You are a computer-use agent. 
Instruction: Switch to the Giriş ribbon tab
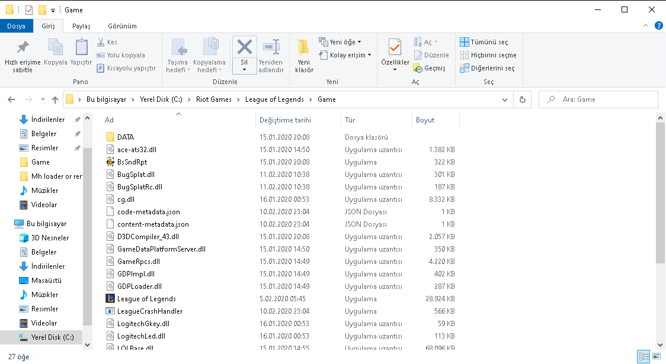tap(48, 26)
